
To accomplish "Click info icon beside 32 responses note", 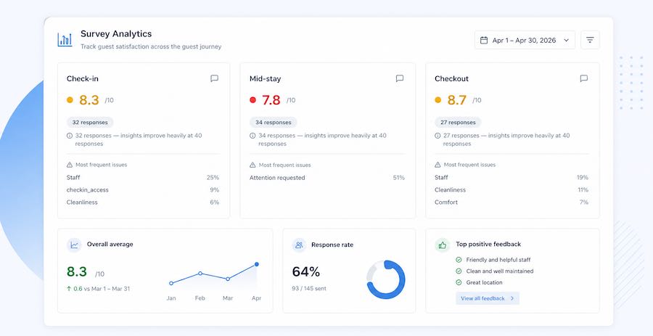I will click(70, 136).
